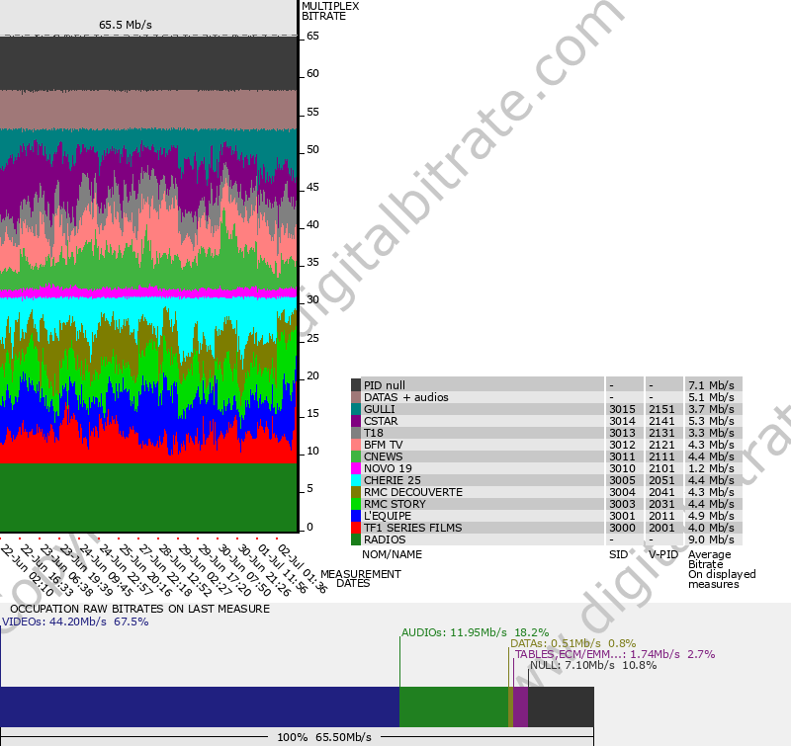Select the 'L'EQUIPE' channel name

[388, 516]
